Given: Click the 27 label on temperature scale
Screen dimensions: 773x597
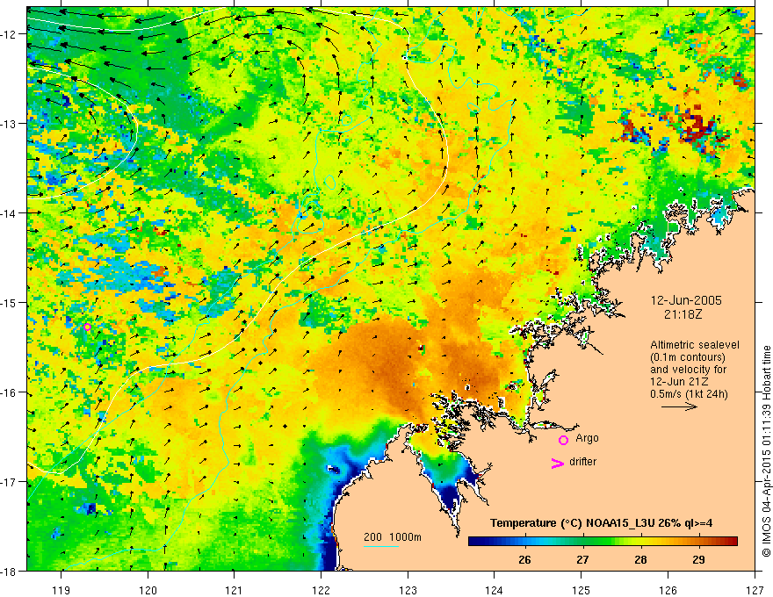Looking at the screenshot, I should tap(582, 559).
